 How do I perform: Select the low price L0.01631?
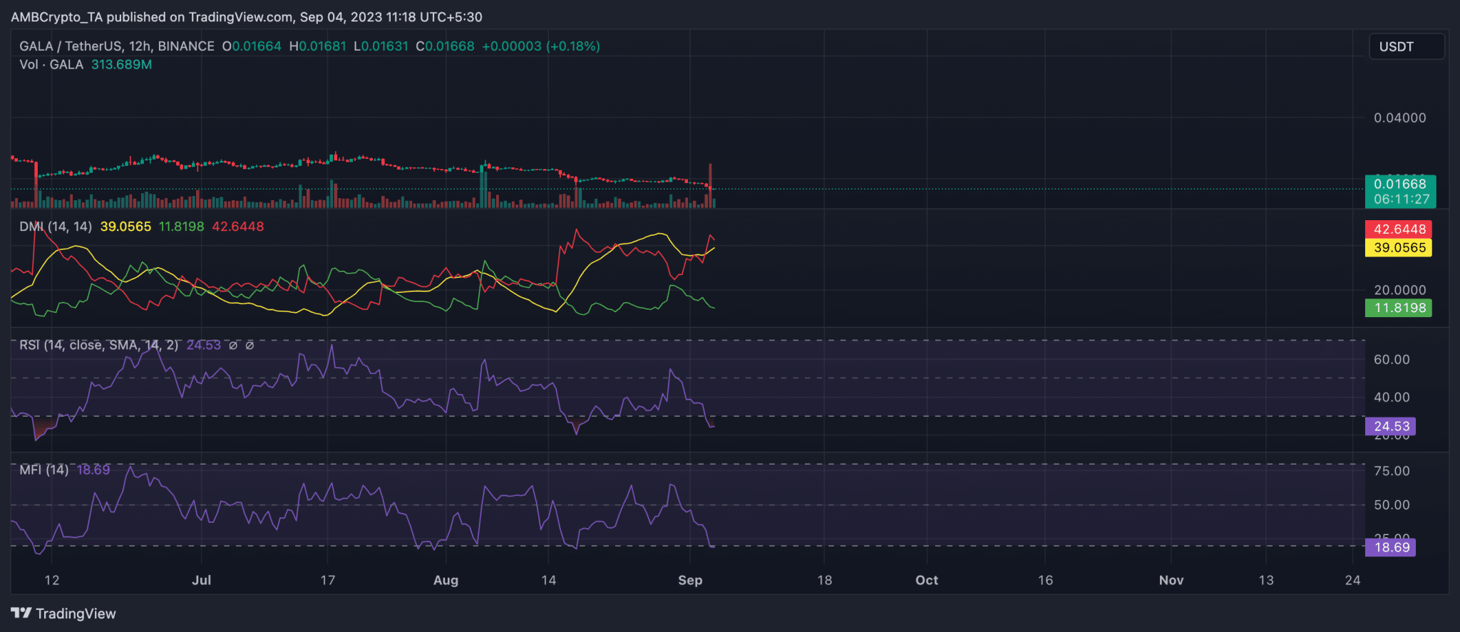click(381, 46)
